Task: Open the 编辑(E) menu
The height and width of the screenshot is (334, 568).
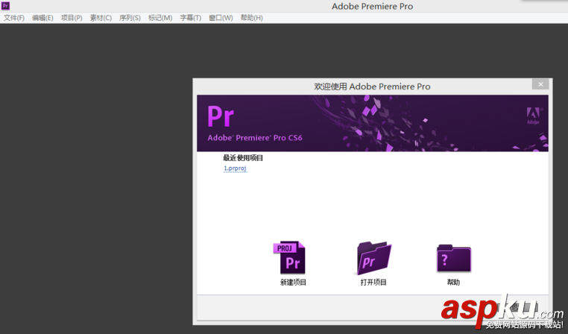Action: [x=42, y=18]
